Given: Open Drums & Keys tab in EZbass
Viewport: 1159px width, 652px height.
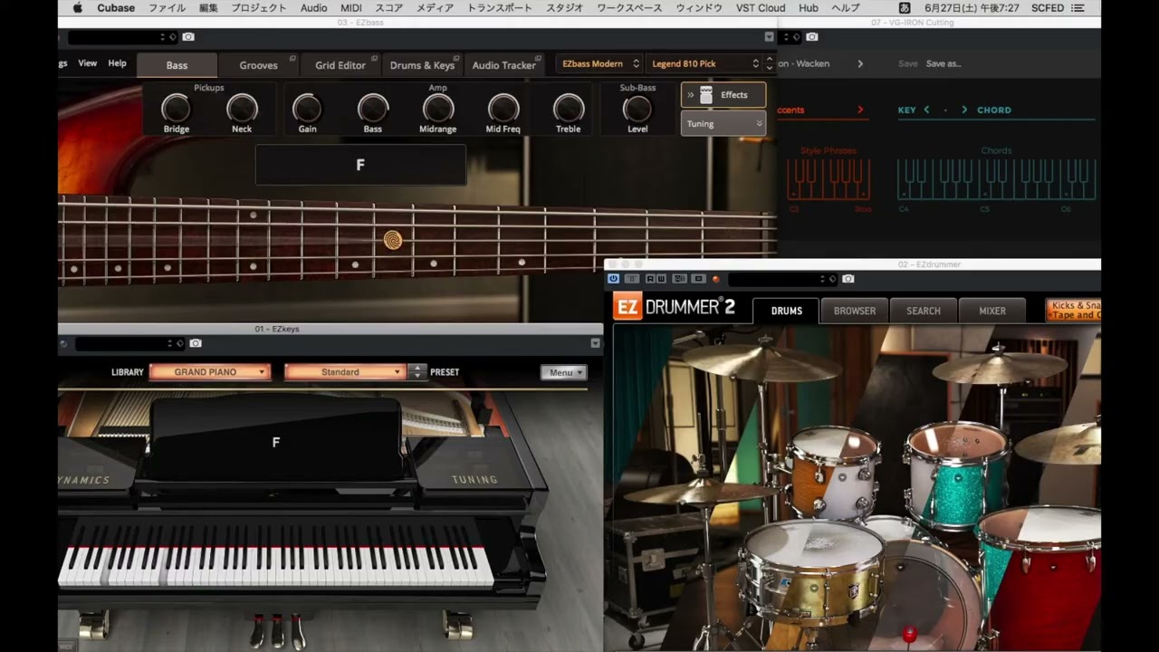Looking at the screenshot, I should coord(422,65).
